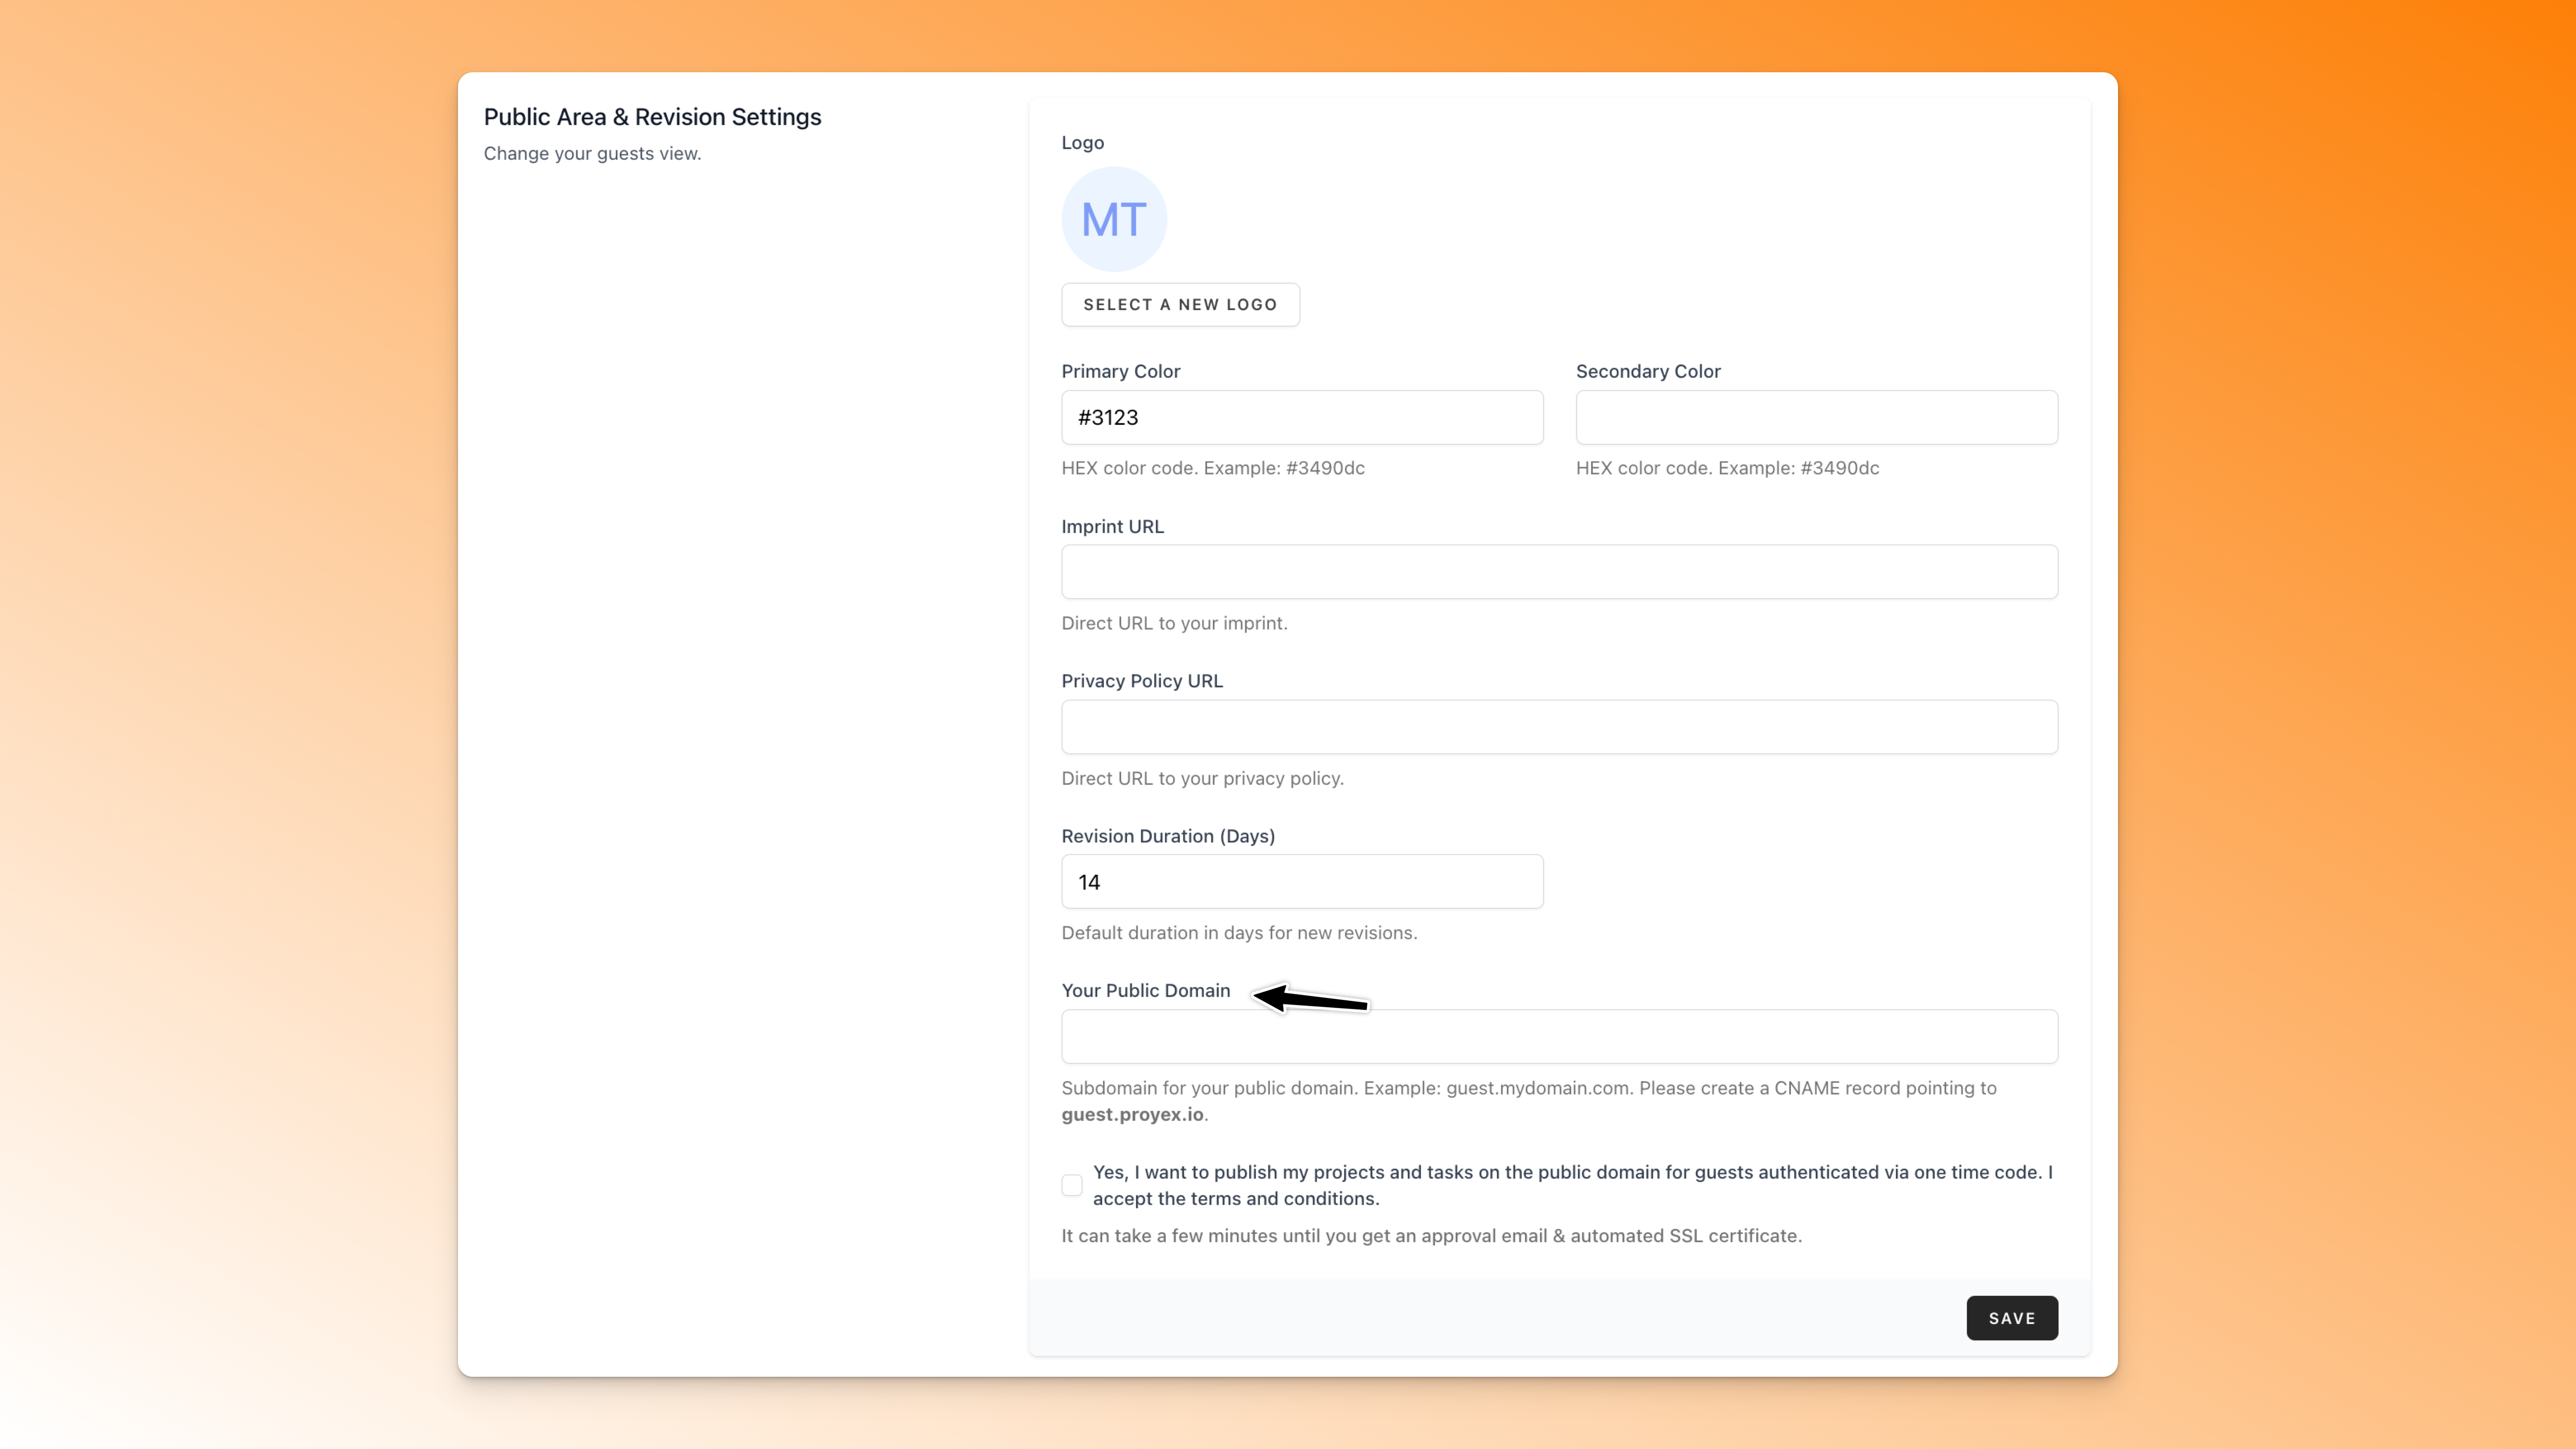Screen dimensions: 2576x1449
Task: Focus the Primary Color input field
Action: [1302, 417]
